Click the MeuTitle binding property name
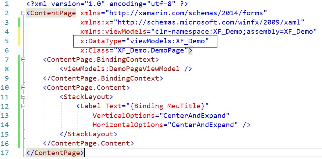The height and width of the screenshot is (159, 322). point(184,106)
